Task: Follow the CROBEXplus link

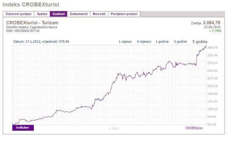Action: (x=194, y=128)
